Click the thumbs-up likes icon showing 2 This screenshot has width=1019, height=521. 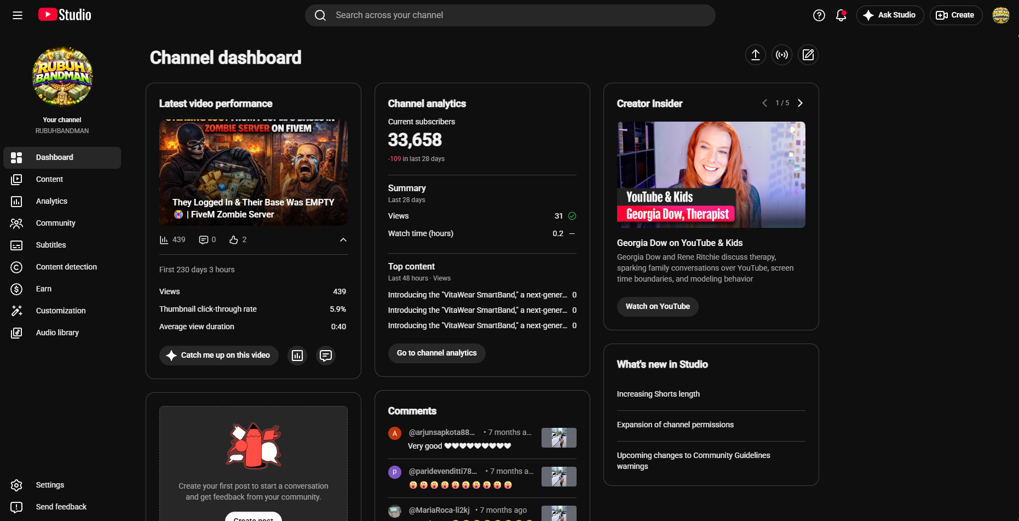point(234,240)
